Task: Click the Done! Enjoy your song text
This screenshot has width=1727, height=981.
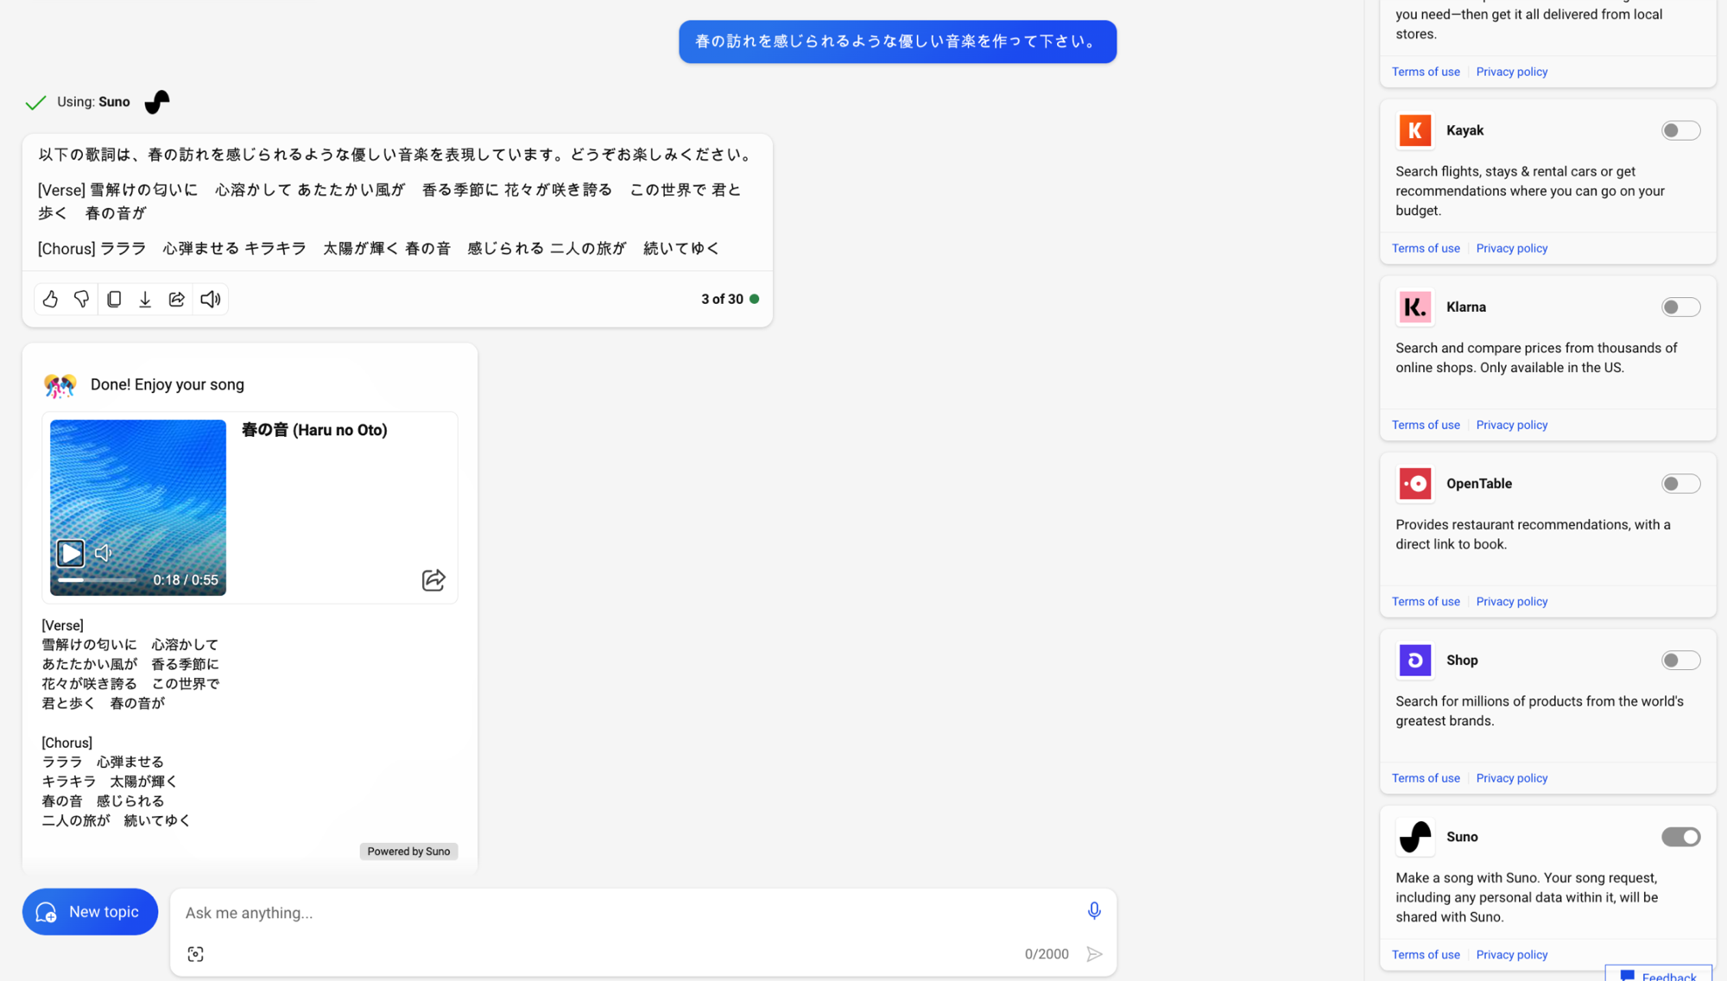Action: [x=168, y=385]
